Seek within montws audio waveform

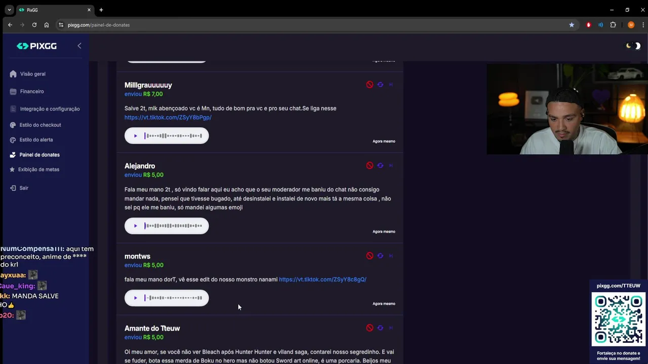tap(173, 298)
